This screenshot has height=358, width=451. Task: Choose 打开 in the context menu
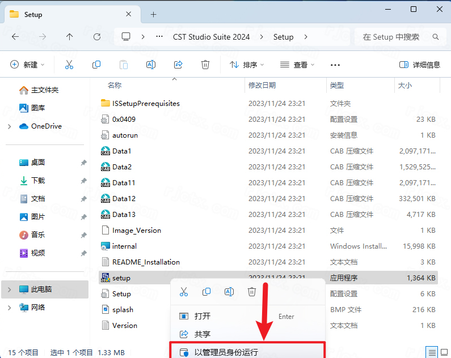[x=203, y=316]
